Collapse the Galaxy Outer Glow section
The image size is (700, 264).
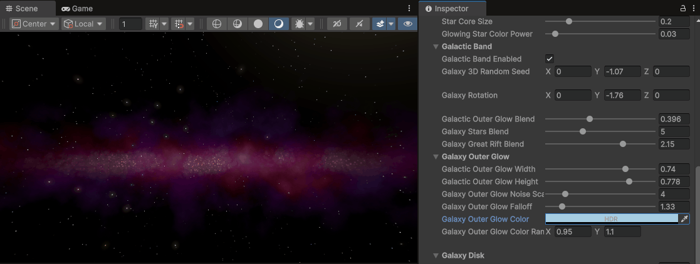(436, 156)
